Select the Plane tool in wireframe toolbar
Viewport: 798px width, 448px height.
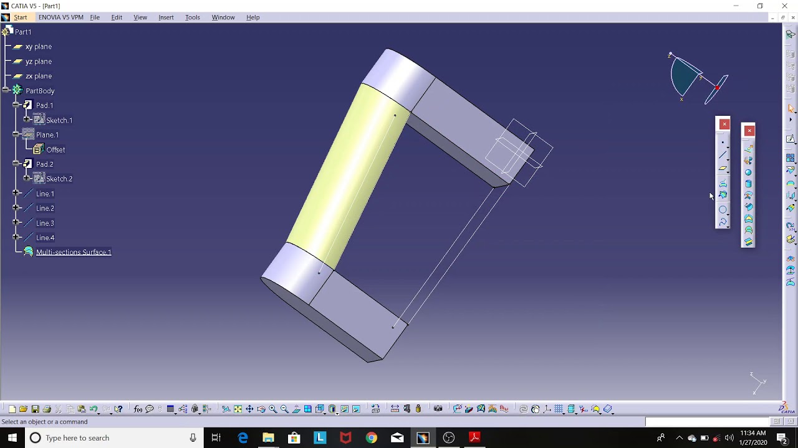723,169
